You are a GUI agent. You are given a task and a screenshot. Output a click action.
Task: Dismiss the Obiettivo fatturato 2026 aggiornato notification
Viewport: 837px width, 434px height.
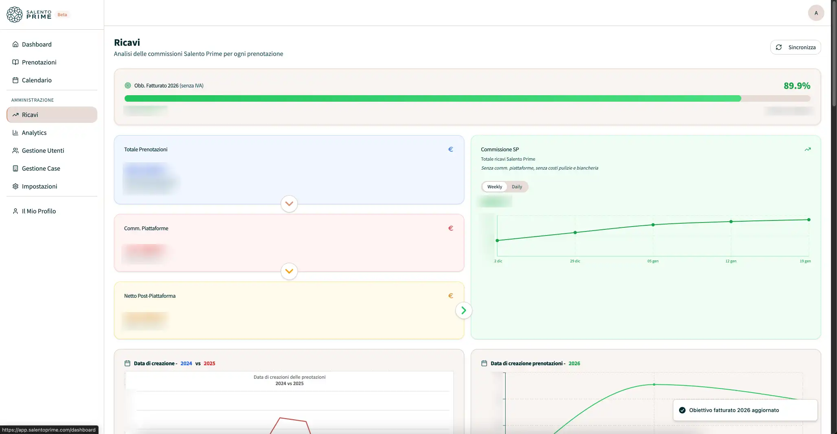point(745,410)
